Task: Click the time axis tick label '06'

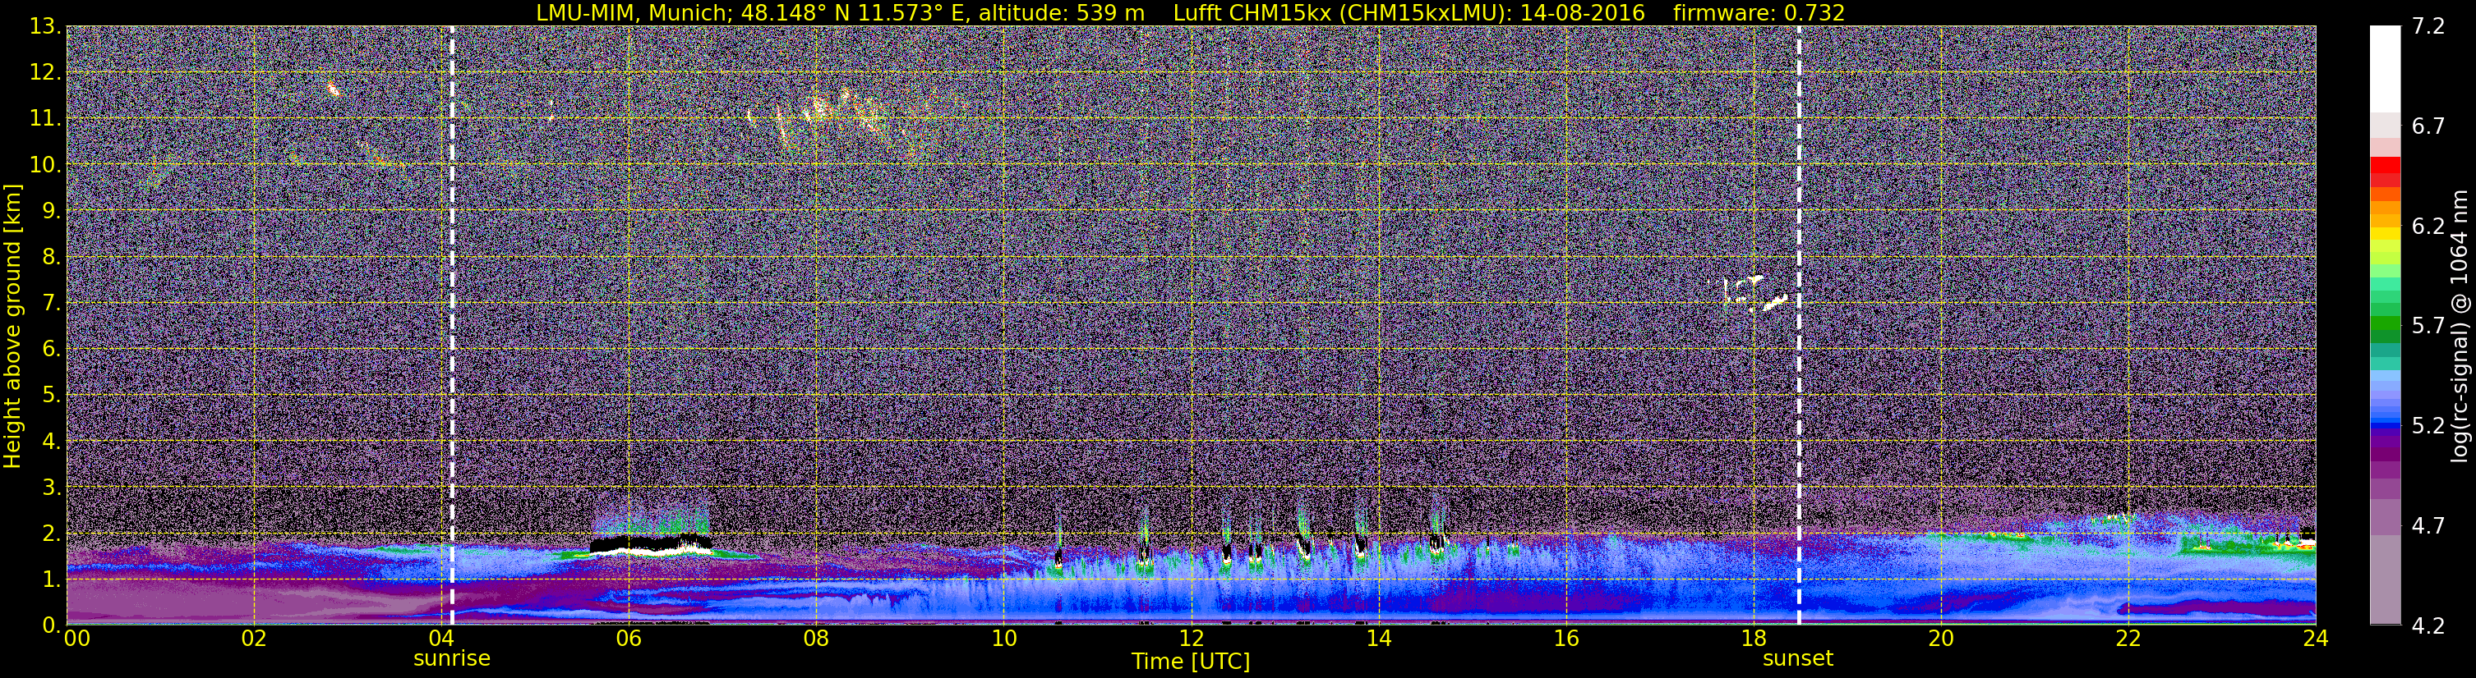Action: pyautogui.click(x=628, y=639)
